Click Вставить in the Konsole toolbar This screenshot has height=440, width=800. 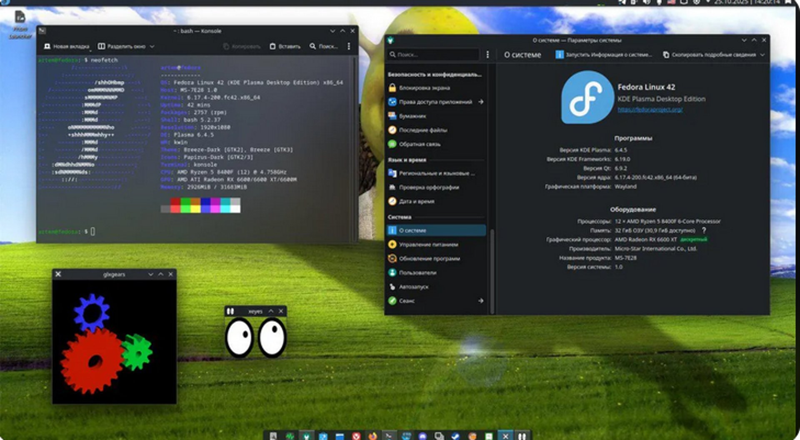tap(285, 46)
